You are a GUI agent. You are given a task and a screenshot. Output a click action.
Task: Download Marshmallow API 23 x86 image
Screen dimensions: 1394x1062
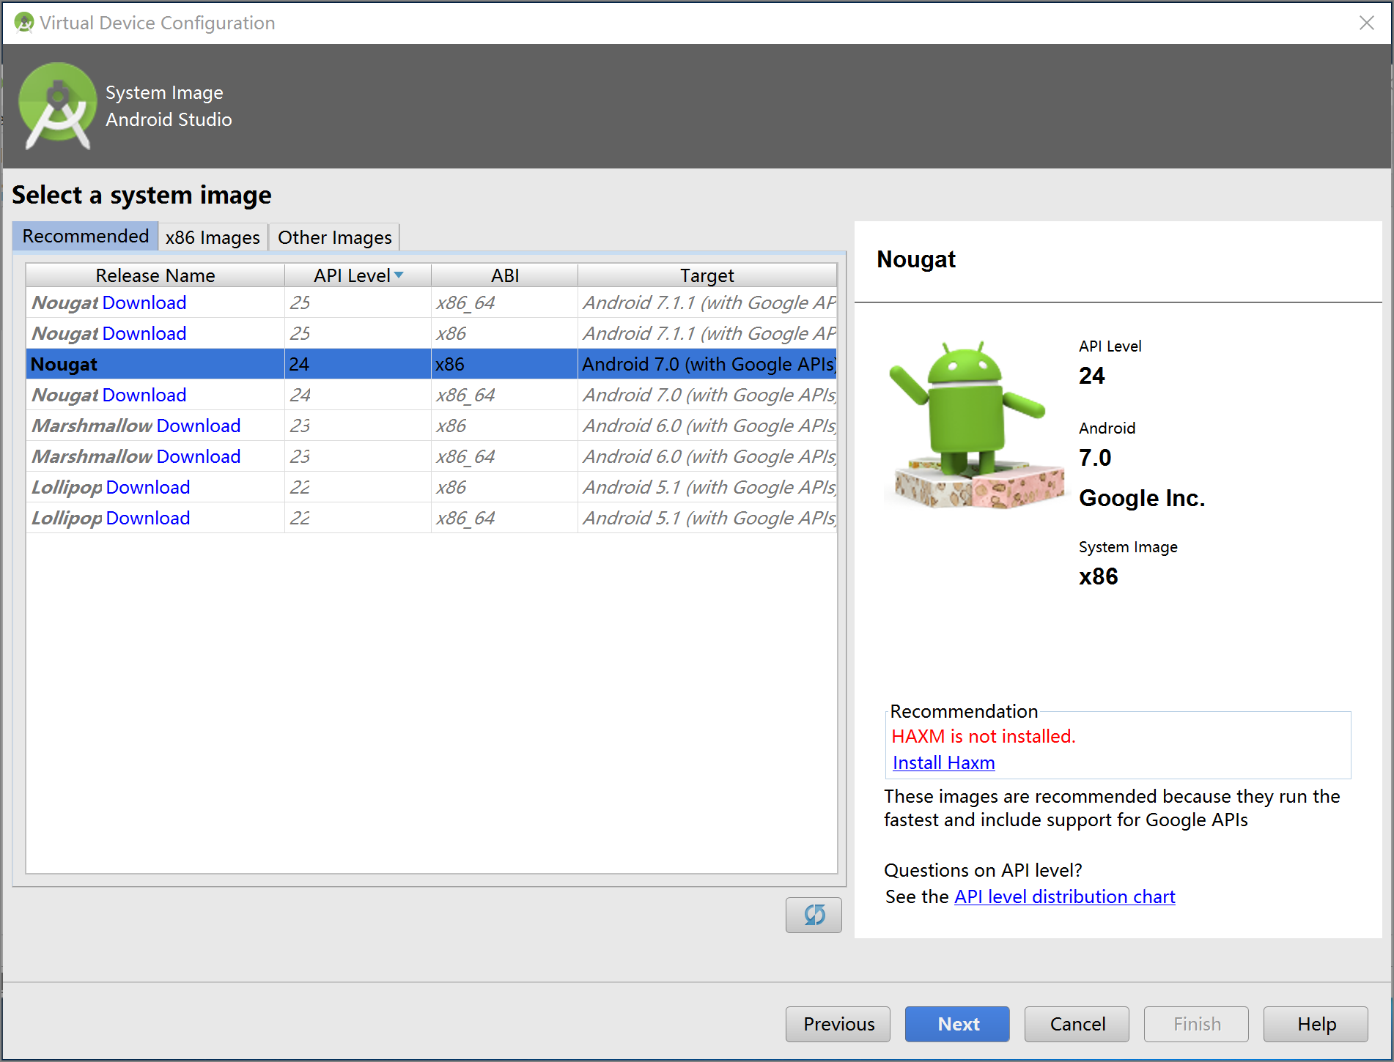click(199, 426)
